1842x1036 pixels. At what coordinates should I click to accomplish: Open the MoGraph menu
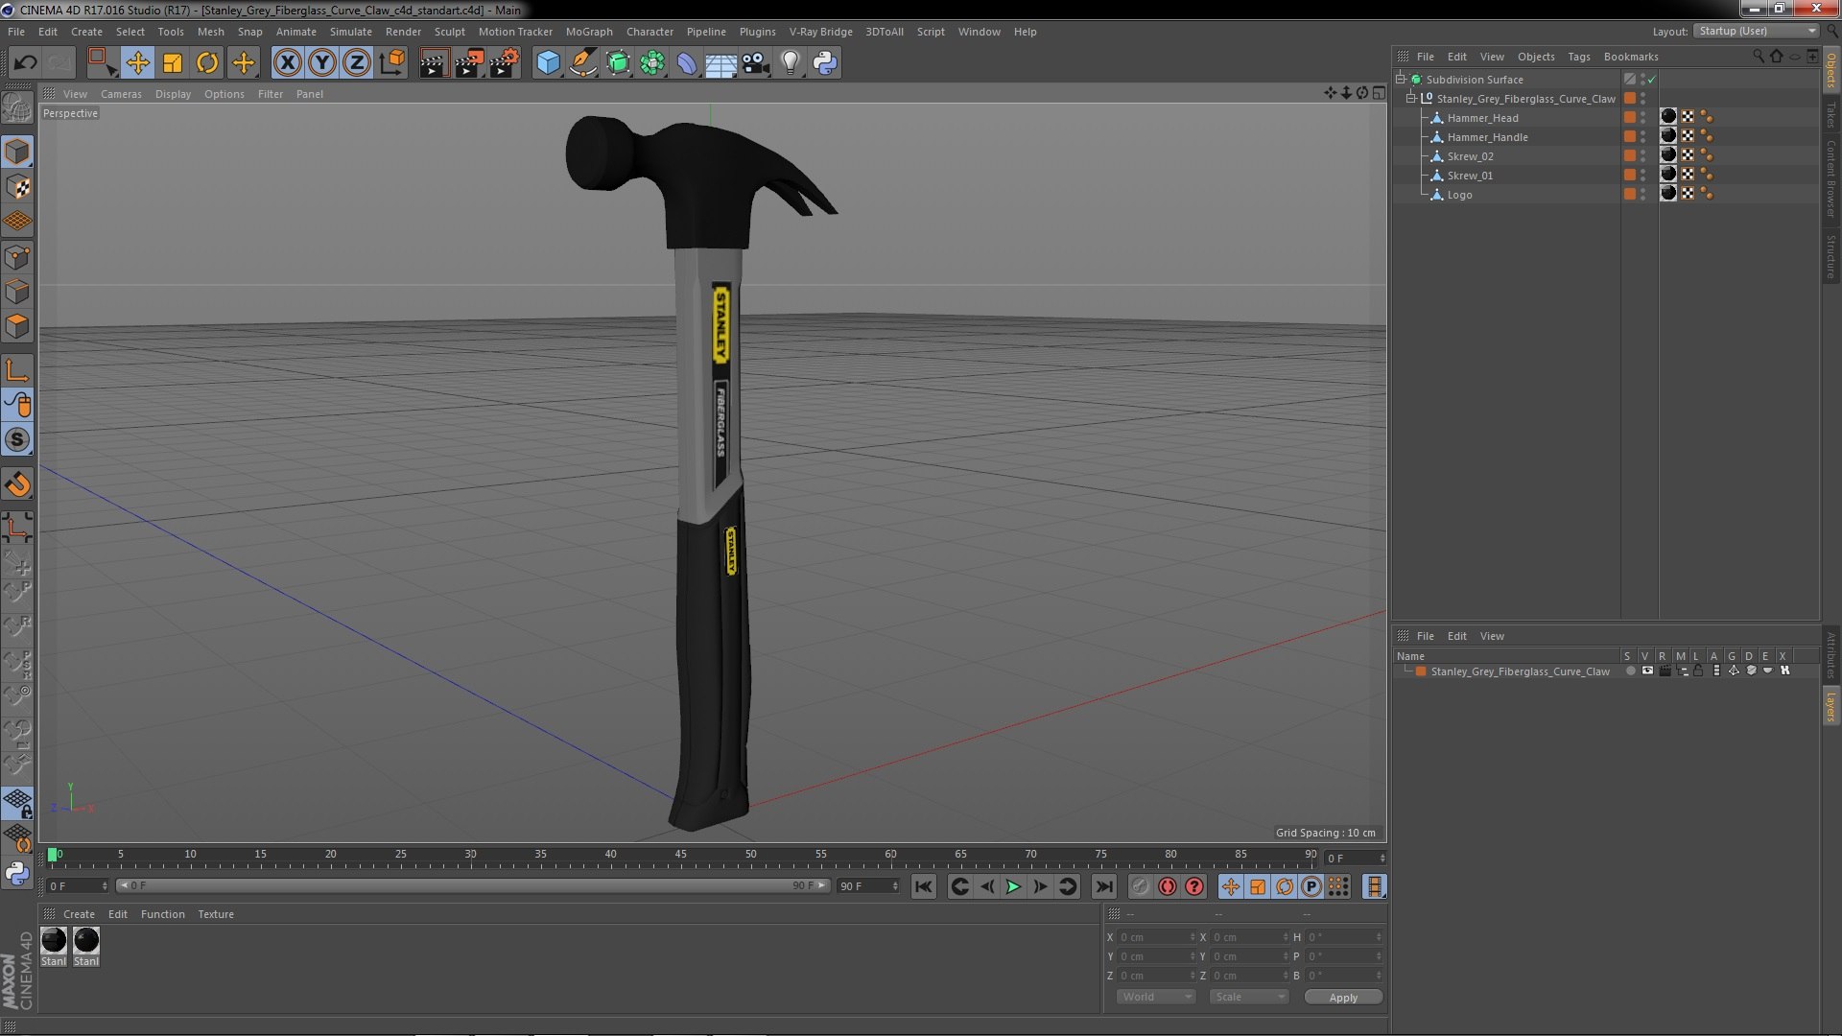[589, 32]
